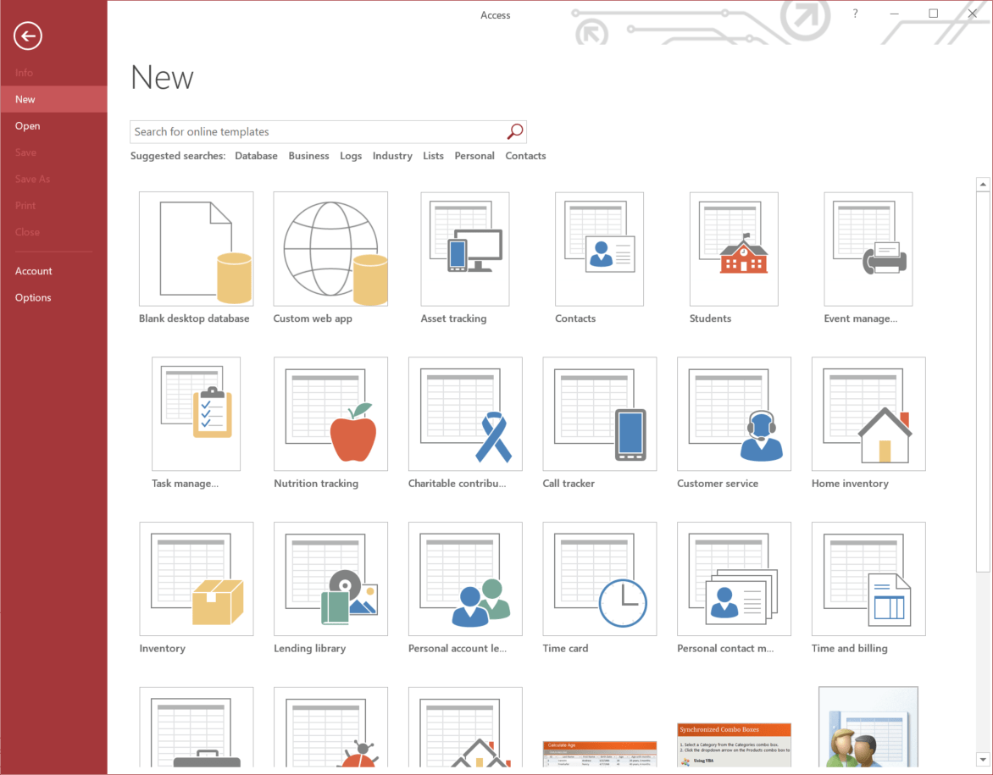
Task: Click the New tab in sidebar
Action: [54, 99]
